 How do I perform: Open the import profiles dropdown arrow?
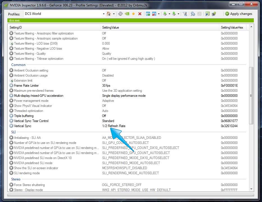[x=178, y=14]
